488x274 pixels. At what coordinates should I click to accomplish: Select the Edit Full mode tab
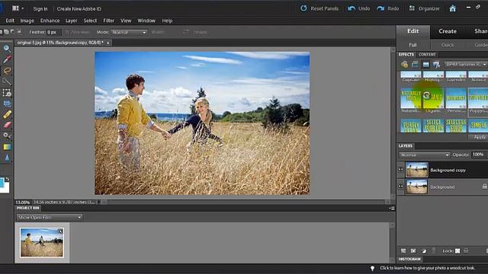click(x=413, y=45)
